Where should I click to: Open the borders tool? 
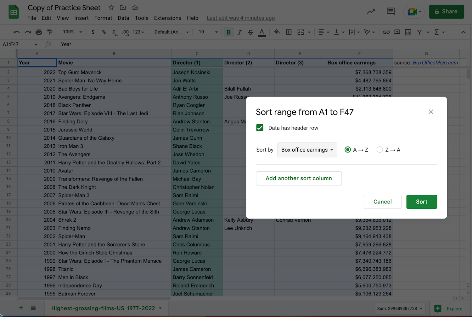coord(289,32)
